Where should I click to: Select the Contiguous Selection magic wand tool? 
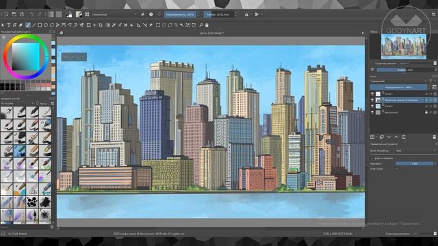click(181, 25)
